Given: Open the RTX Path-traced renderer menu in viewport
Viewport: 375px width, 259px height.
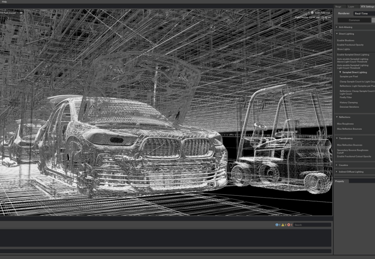Looking at the screenshot, I should coord(8,13).
